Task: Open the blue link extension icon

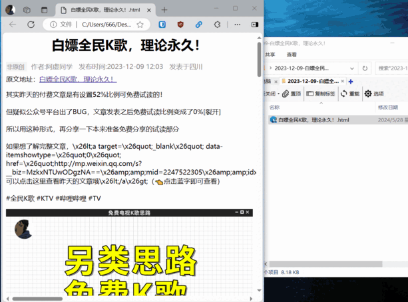Action: tap(199, 25)
